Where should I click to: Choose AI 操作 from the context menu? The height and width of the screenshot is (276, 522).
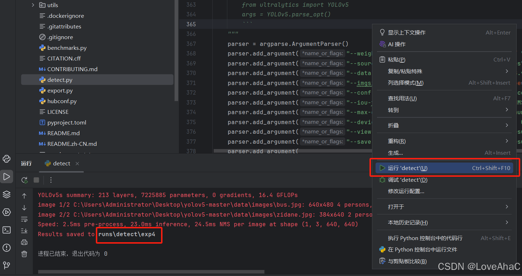click(444, 44)
